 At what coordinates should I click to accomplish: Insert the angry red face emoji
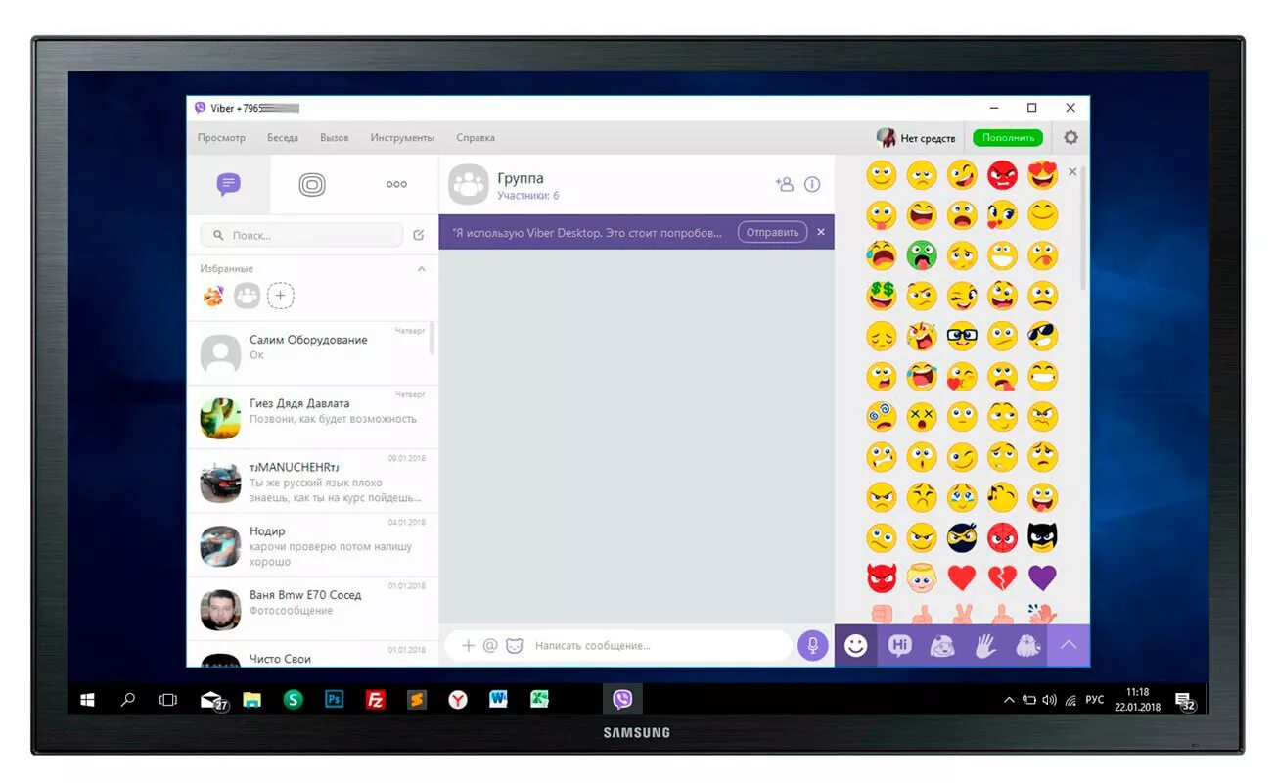(x=1002, y=175)
